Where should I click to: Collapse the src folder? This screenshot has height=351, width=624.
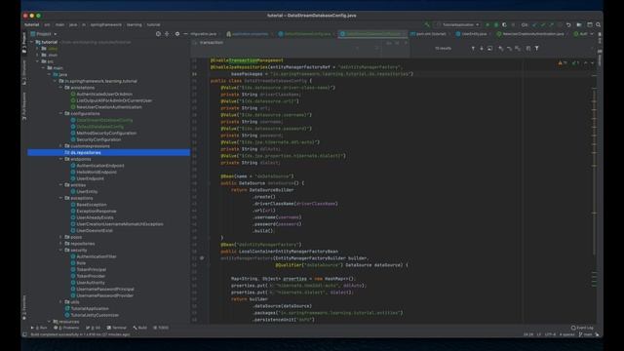tap(38, 61)
